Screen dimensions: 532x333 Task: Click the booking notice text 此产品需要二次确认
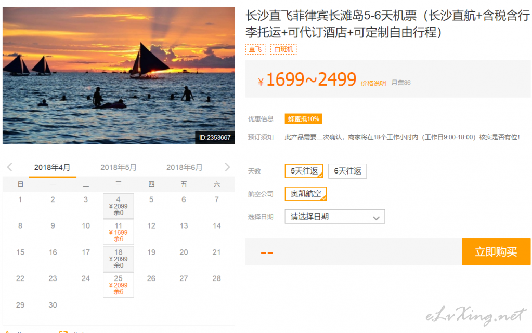pos(402,137)
